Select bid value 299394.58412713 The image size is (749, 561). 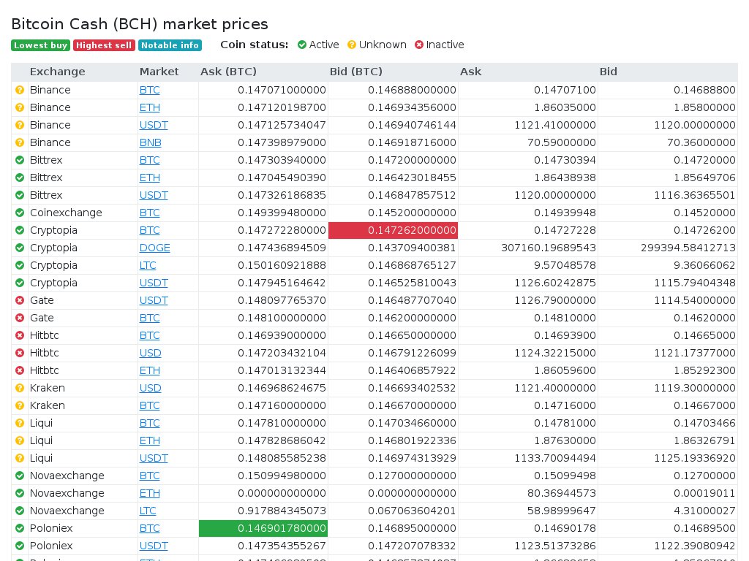click(x=688, y=248)
